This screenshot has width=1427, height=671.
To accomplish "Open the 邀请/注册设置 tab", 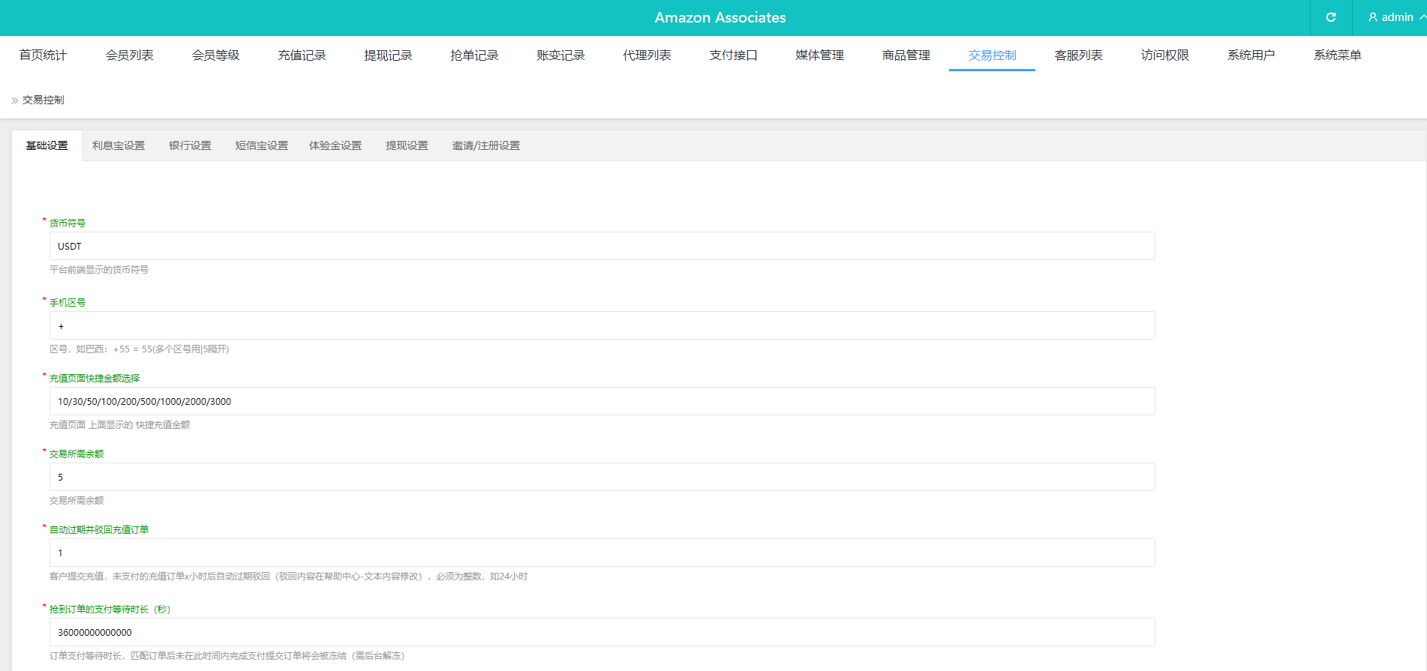I will tap(485, 145).
